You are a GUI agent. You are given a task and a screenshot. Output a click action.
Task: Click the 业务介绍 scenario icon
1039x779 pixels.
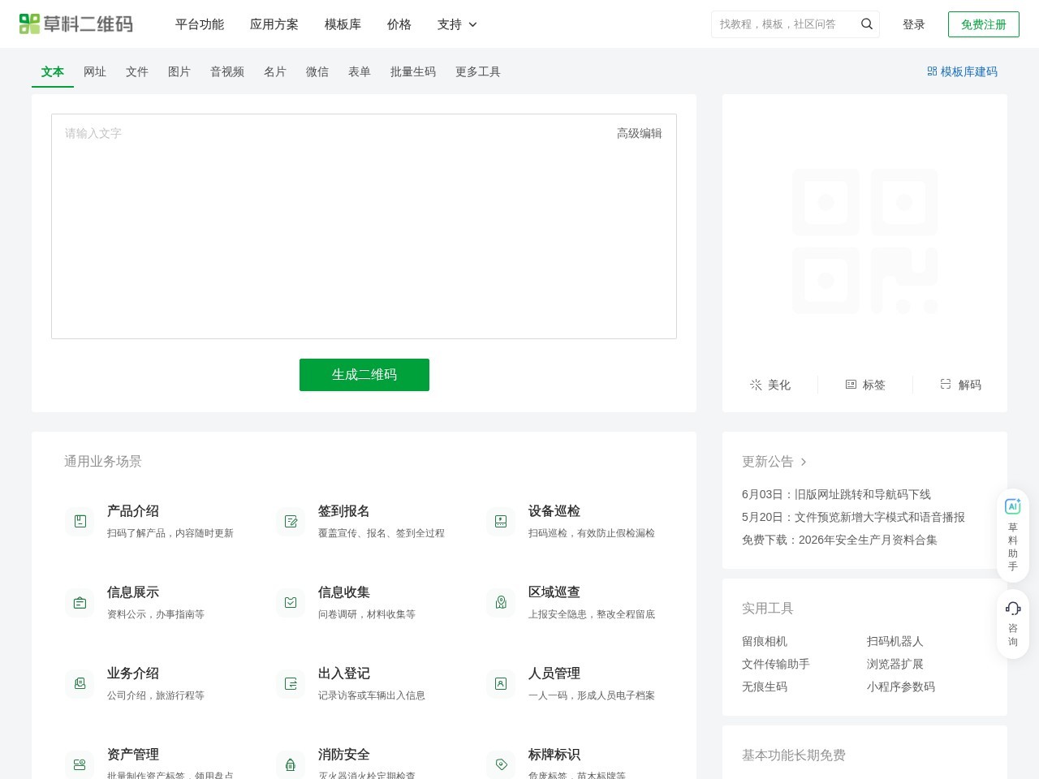click(80, 684)
